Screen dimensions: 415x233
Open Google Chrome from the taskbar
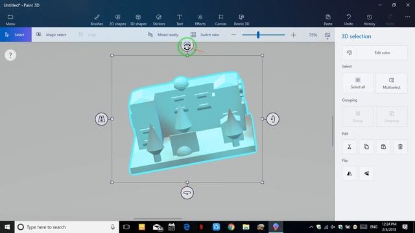(231, 227)
